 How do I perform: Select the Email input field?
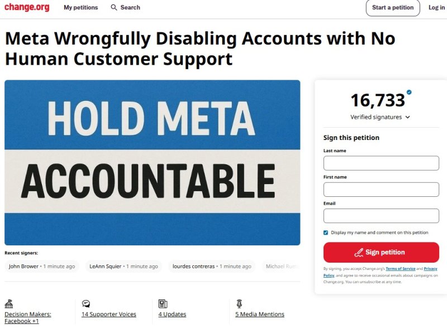(381, 216)
